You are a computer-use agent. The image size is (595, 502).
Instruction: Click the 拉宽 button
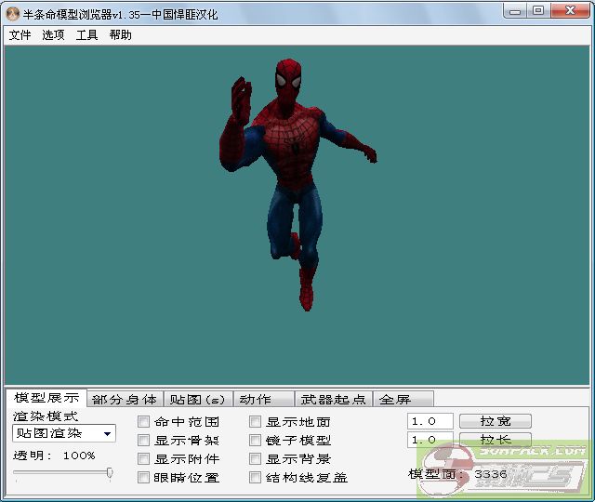click(x=496, y=421)
